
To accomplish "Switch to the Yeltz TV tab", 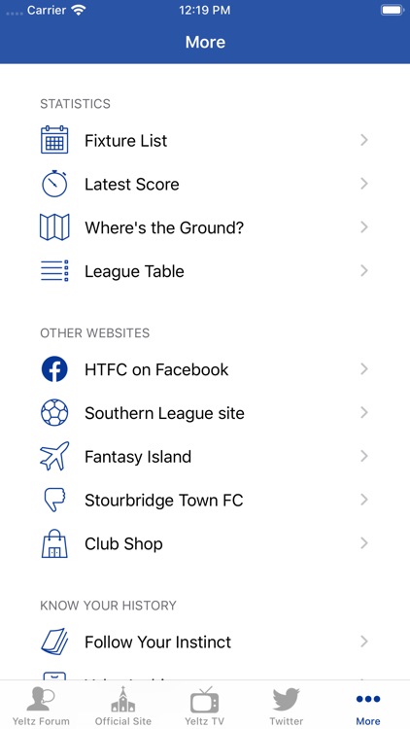I will click(205, 706).
